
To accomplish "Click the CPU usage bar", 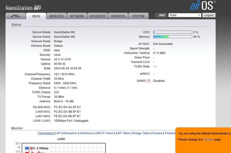I will [x=173, y=32].
